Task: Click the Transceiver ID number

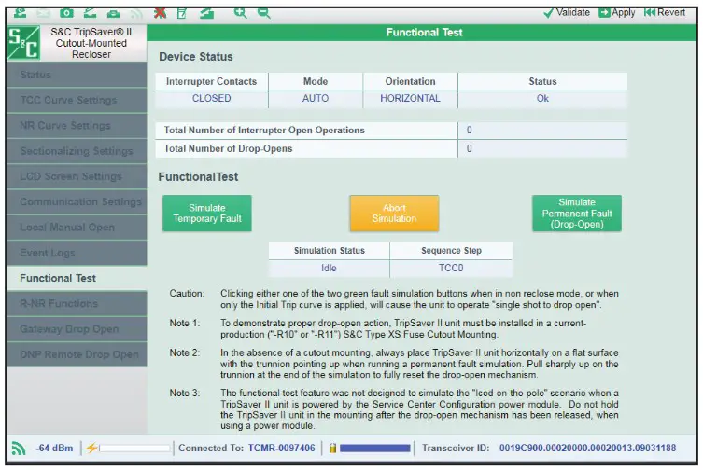Action: pyautogui.click(x=587, y=448)
